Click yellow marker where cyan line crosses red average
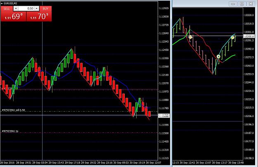 click(x=218, y=57)
